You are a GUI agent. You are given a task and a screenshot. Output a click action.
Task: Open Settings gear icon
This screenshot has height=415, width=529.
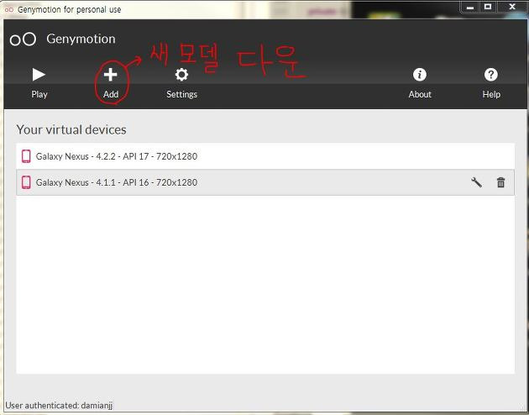[181, 75]
